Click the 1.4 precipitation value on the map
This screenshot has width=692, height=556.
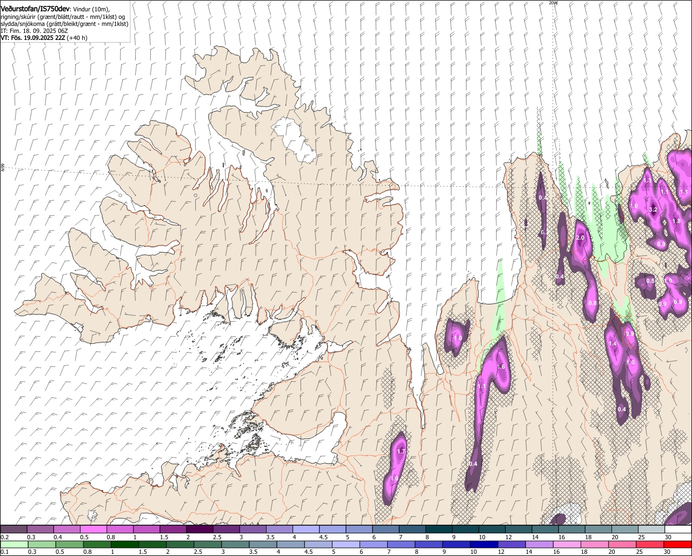(613, 344)
